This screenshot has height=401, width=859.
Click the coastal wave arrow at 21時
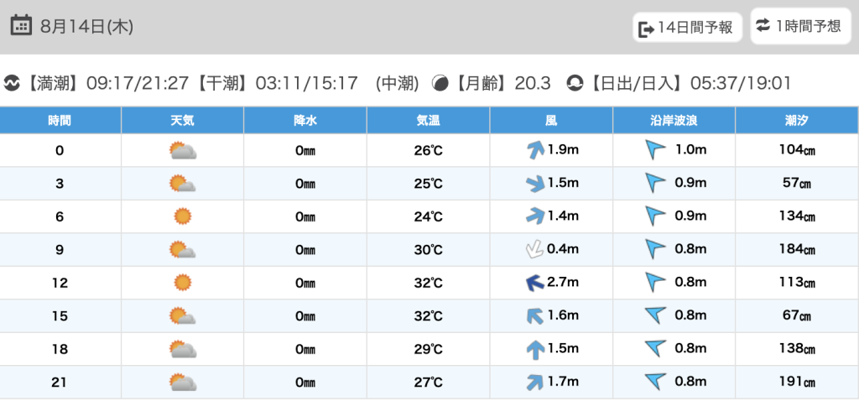655,382
